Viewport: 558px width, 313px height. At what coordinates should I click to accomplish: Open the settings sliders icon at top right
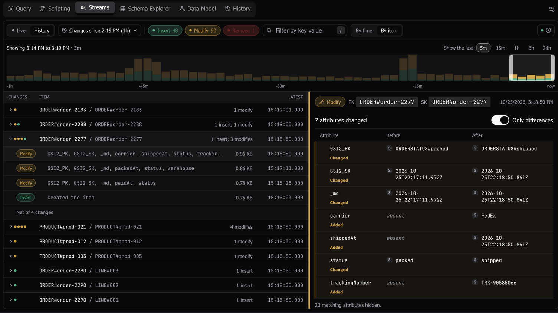point(552,9)
